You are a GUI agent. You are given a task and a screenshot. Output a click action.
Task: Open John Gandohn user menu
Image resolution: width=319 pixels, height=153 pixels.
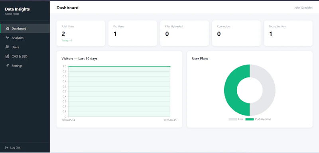tap(303, 8)
